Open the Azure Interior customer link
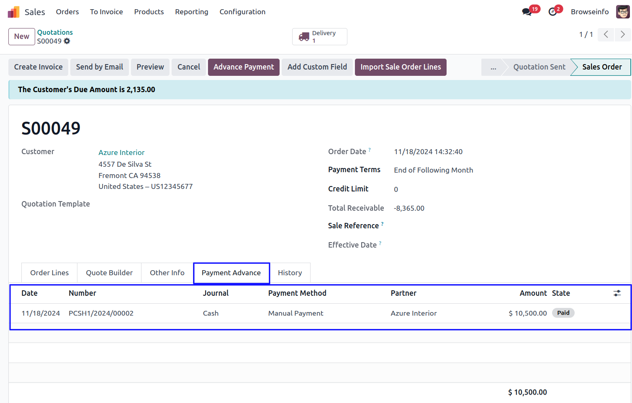 121,152
